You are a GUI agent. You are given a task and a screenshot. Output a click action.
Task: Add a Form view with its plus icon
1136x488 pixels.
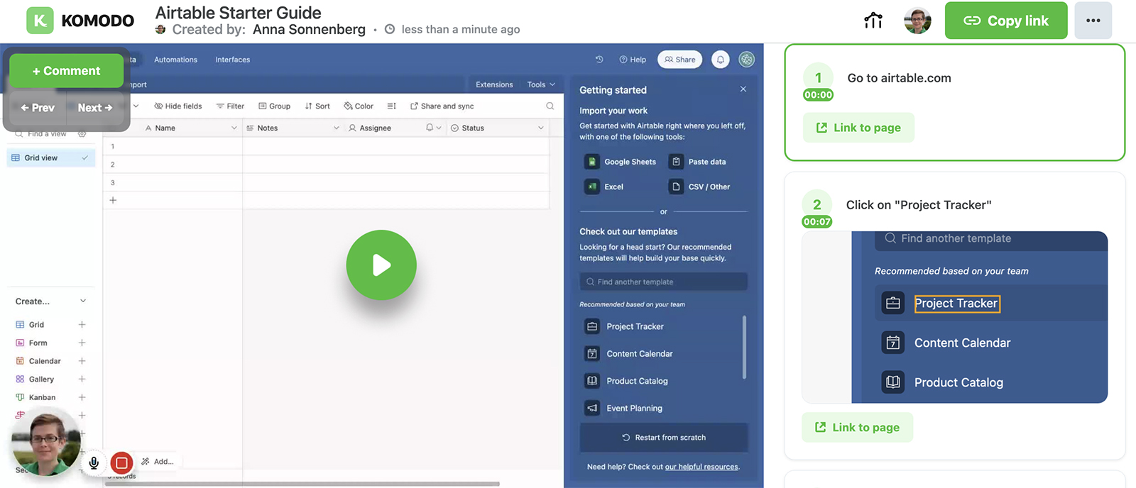(x=82, y=343)
